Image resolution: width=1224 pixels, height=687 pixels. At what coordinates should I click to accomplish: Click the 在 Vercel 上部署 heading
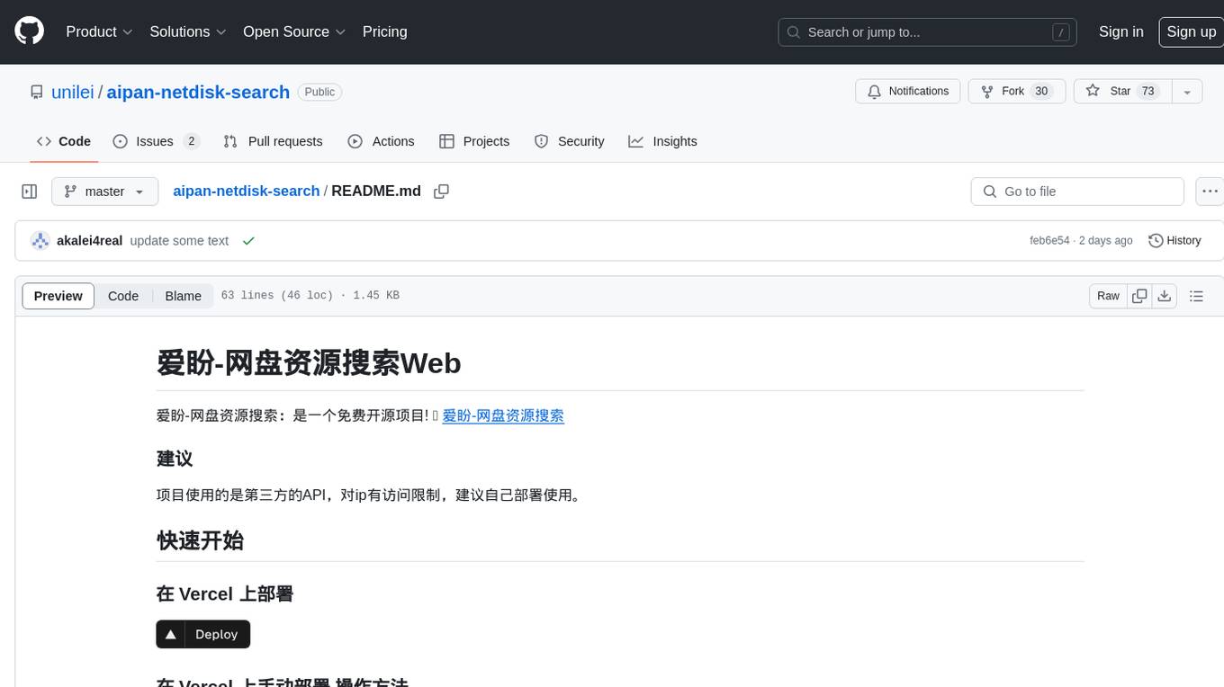pos(225,594)
